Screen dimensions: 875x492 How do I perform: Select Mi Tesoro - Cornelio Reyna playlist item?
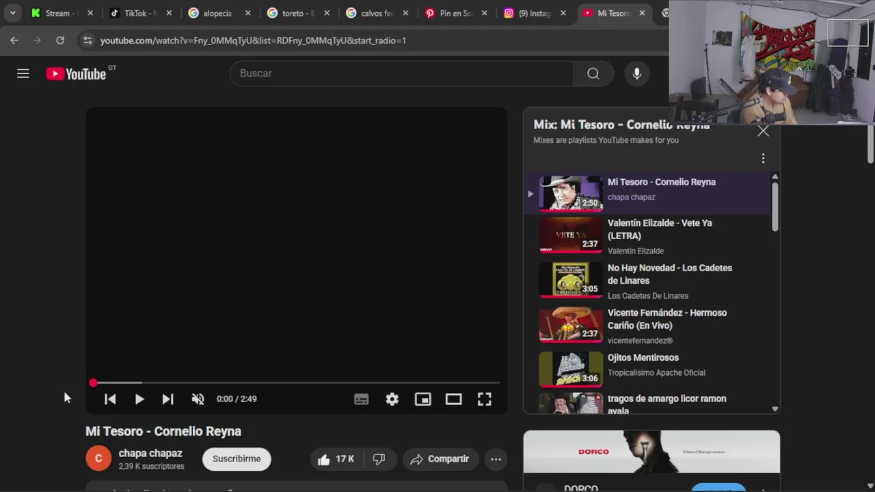click(648, 193)
